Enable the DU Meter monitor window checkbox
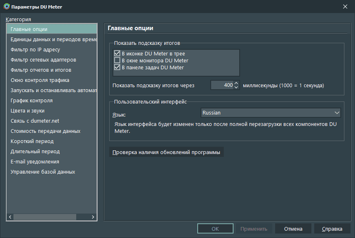The width and height of the screenshot is (355, 238). [117, 60]
